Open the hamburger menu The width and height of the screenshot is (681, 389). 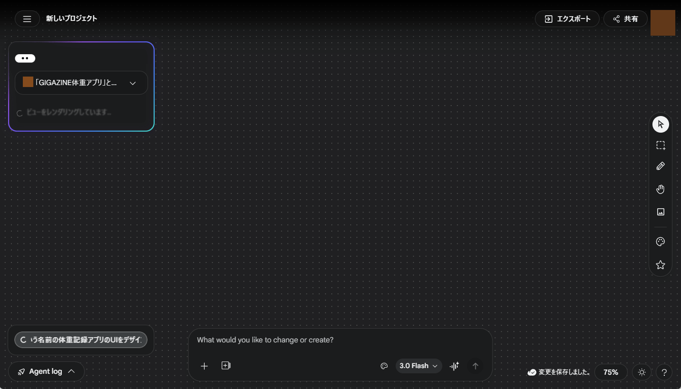(27, 19)
